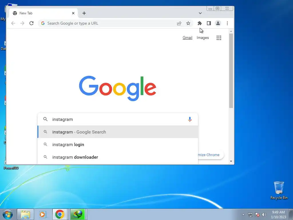Open the Gmail link
293x220 pixels.
click(x=187, y=38)
